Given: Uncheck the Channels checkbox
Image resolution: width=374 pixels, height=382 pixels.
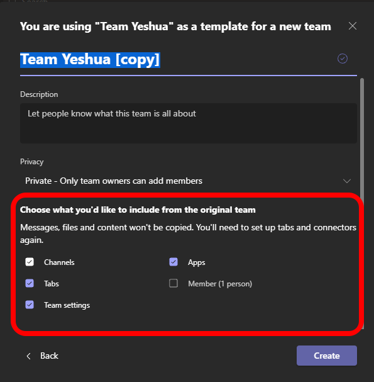Looking at the screenshot, I should coord(30,262).
